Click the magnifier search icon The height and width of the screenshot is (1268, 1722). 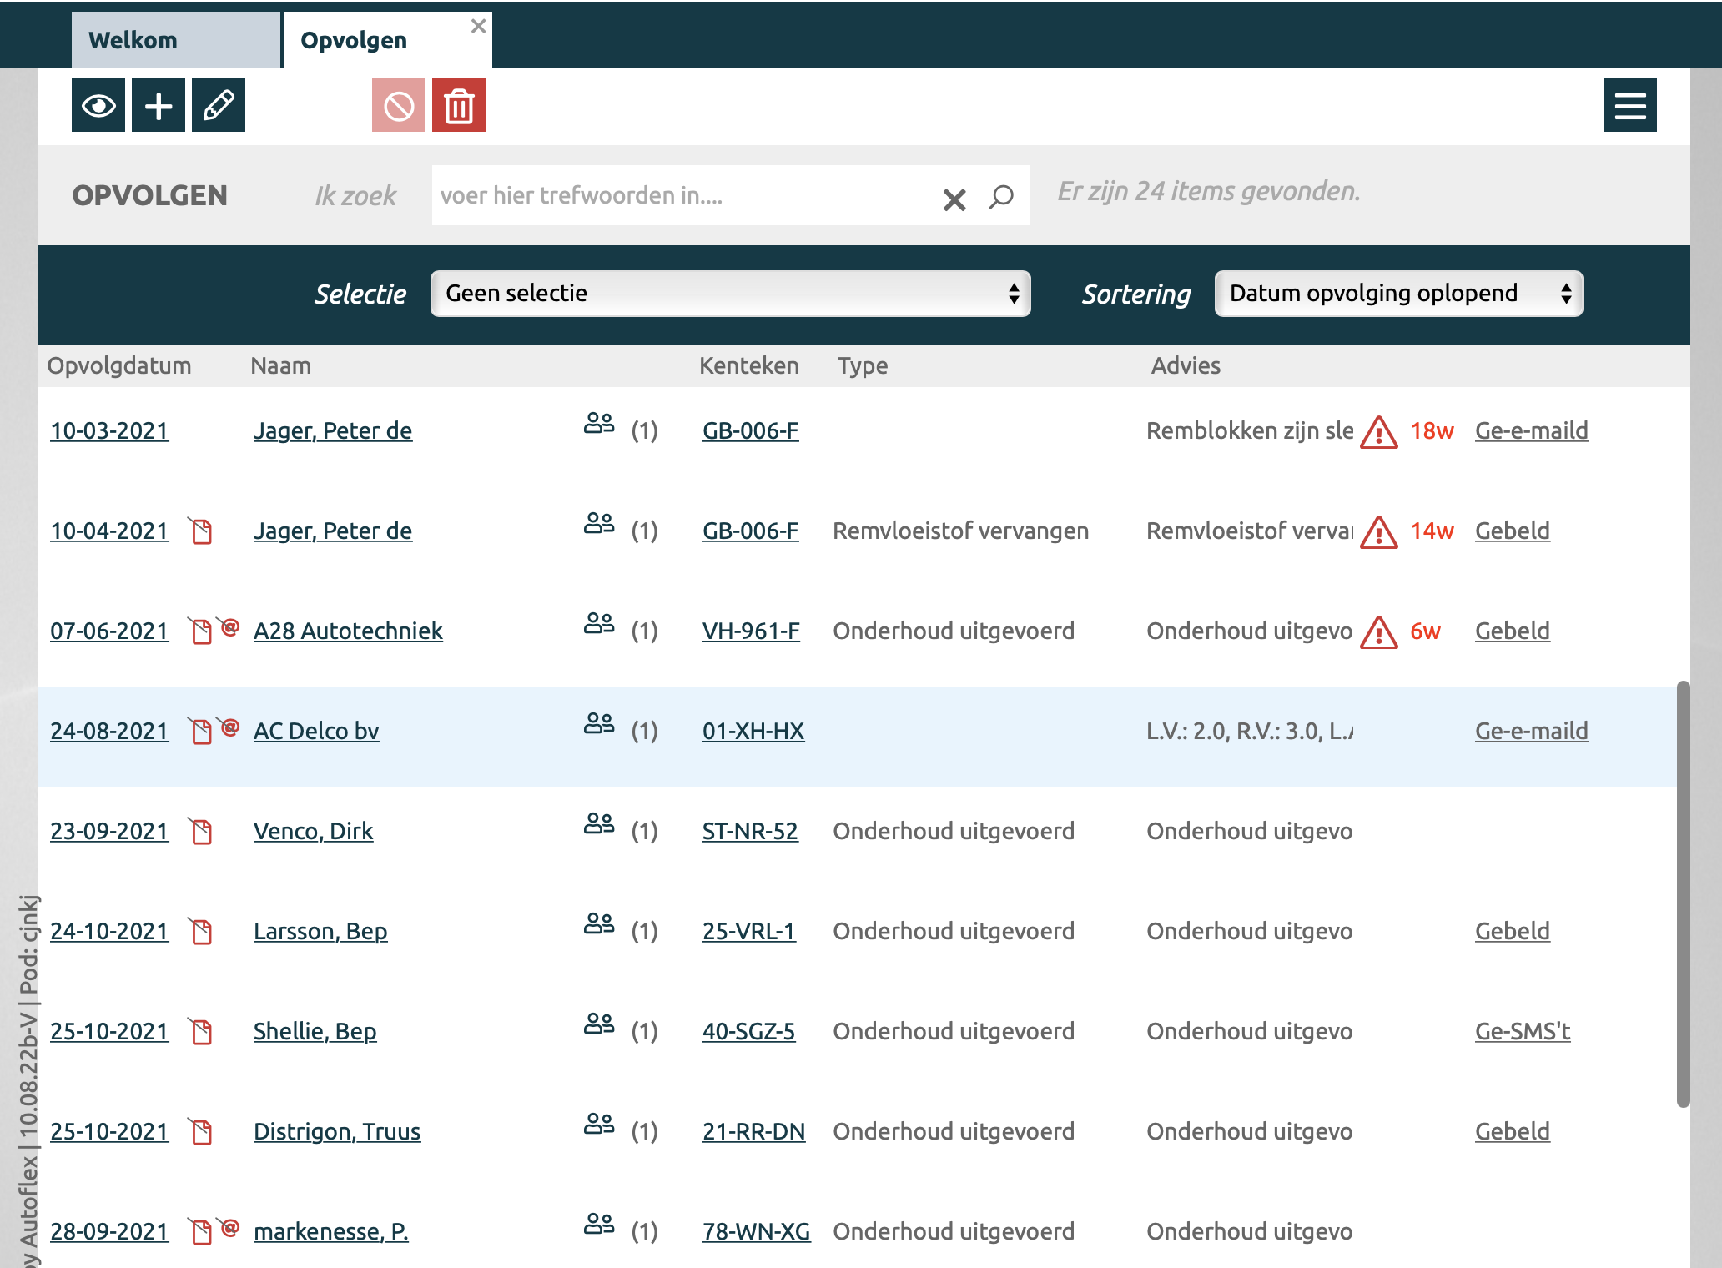tap(1001, 197)
